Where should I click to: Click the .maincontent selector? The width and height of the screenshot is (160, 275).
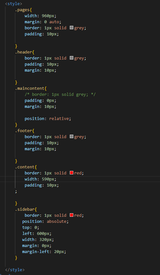click(x=30, y=88)
